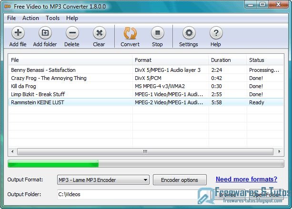Click the Delete minus icon
Image resolution: width=292 pixels, height=209 pixels.
[72, 33]
